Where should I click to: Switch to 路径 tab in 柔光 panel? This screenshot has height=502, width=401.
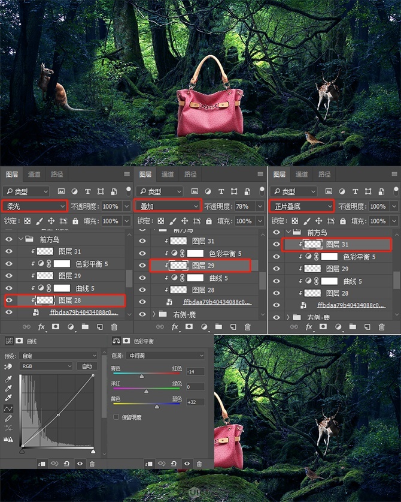[57, 174]
